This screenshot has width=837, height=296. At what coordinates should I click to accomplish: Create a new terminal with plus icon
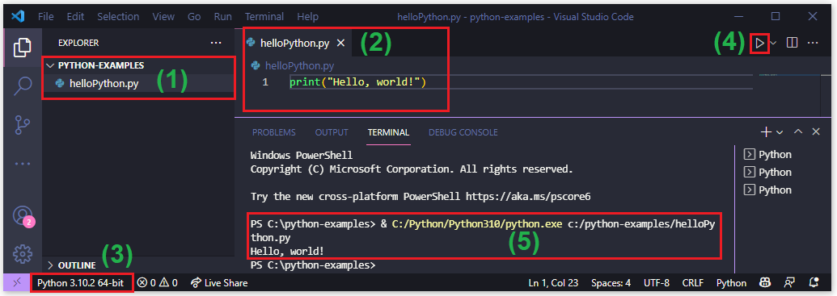click(766, 131)
